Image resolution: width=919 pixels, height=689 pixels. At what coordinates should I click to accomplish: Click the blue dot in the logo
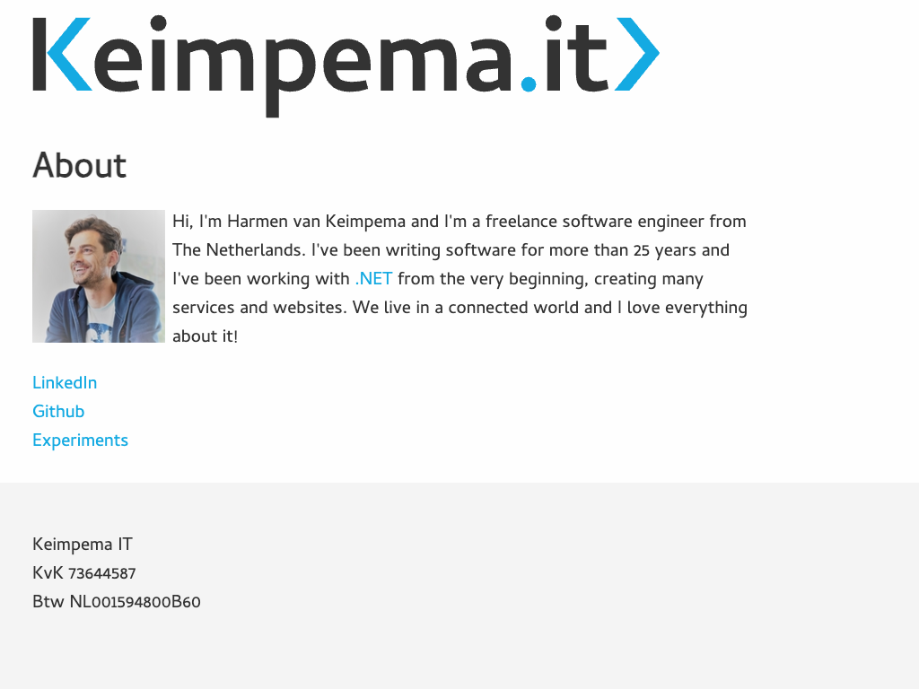(x=529, y=84)
